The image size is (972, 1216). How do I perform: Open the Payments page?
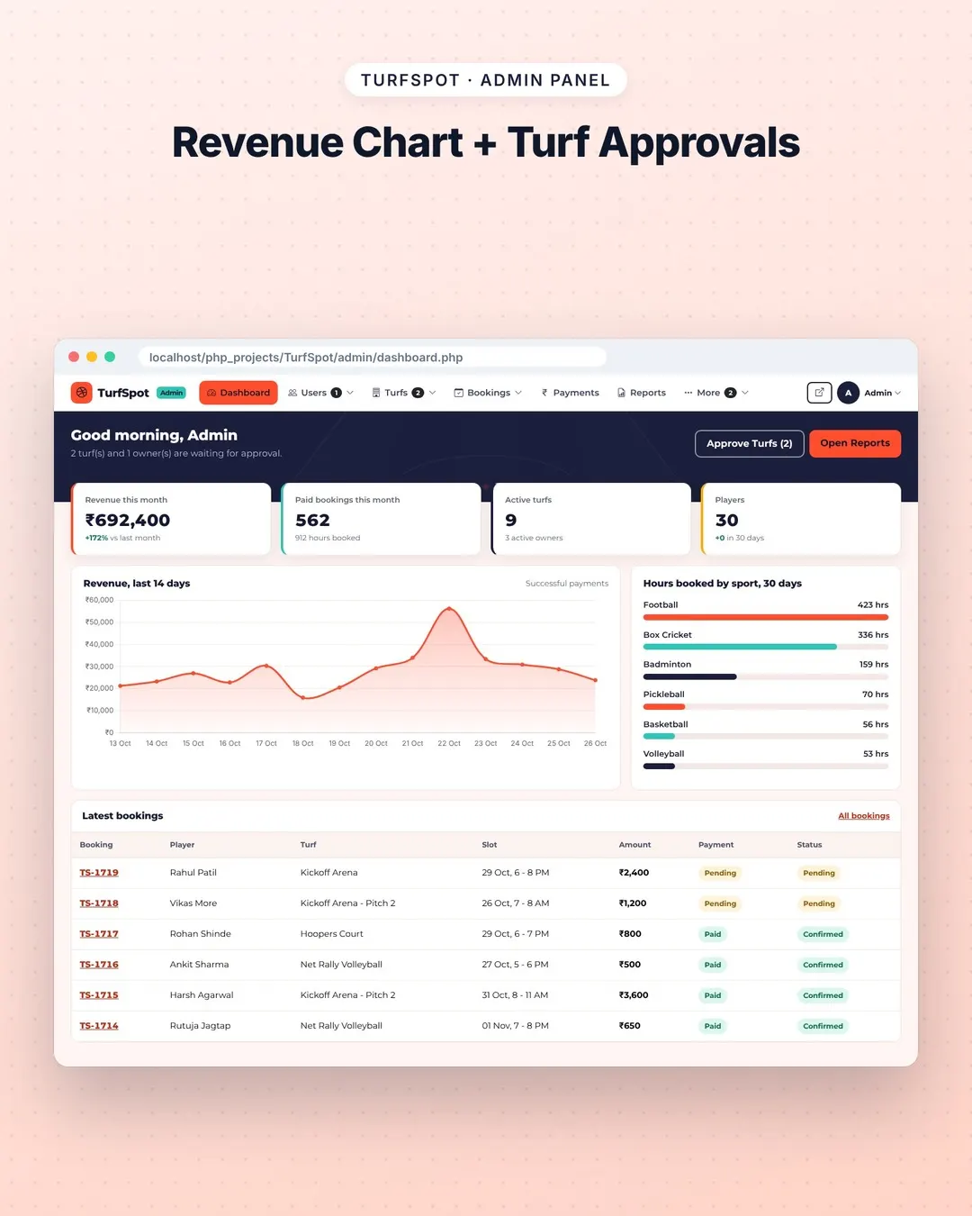click(x=570, y=393)
